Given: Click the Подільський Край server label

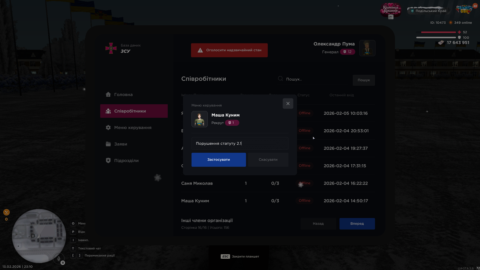Looking at the screenshot, I should pyautogui.click(x=428, y=11).
